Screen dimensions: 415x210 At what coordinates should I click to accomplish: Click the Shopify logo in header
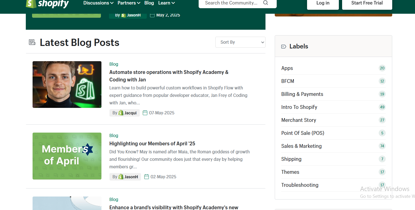click(48, 4)
